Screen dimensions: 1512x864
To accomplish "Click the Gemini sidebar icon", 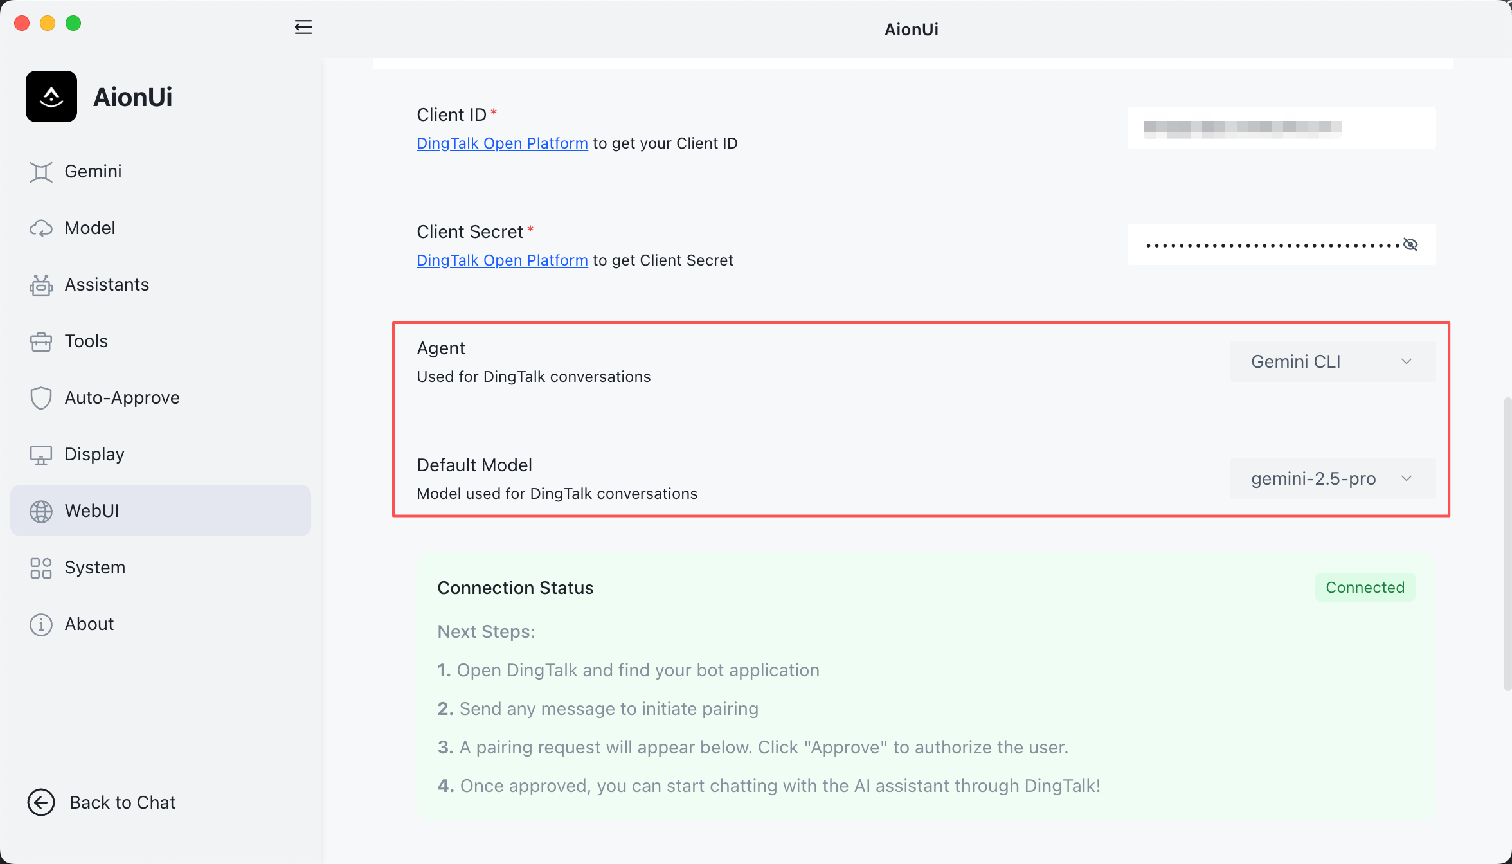I will (41, 172).
